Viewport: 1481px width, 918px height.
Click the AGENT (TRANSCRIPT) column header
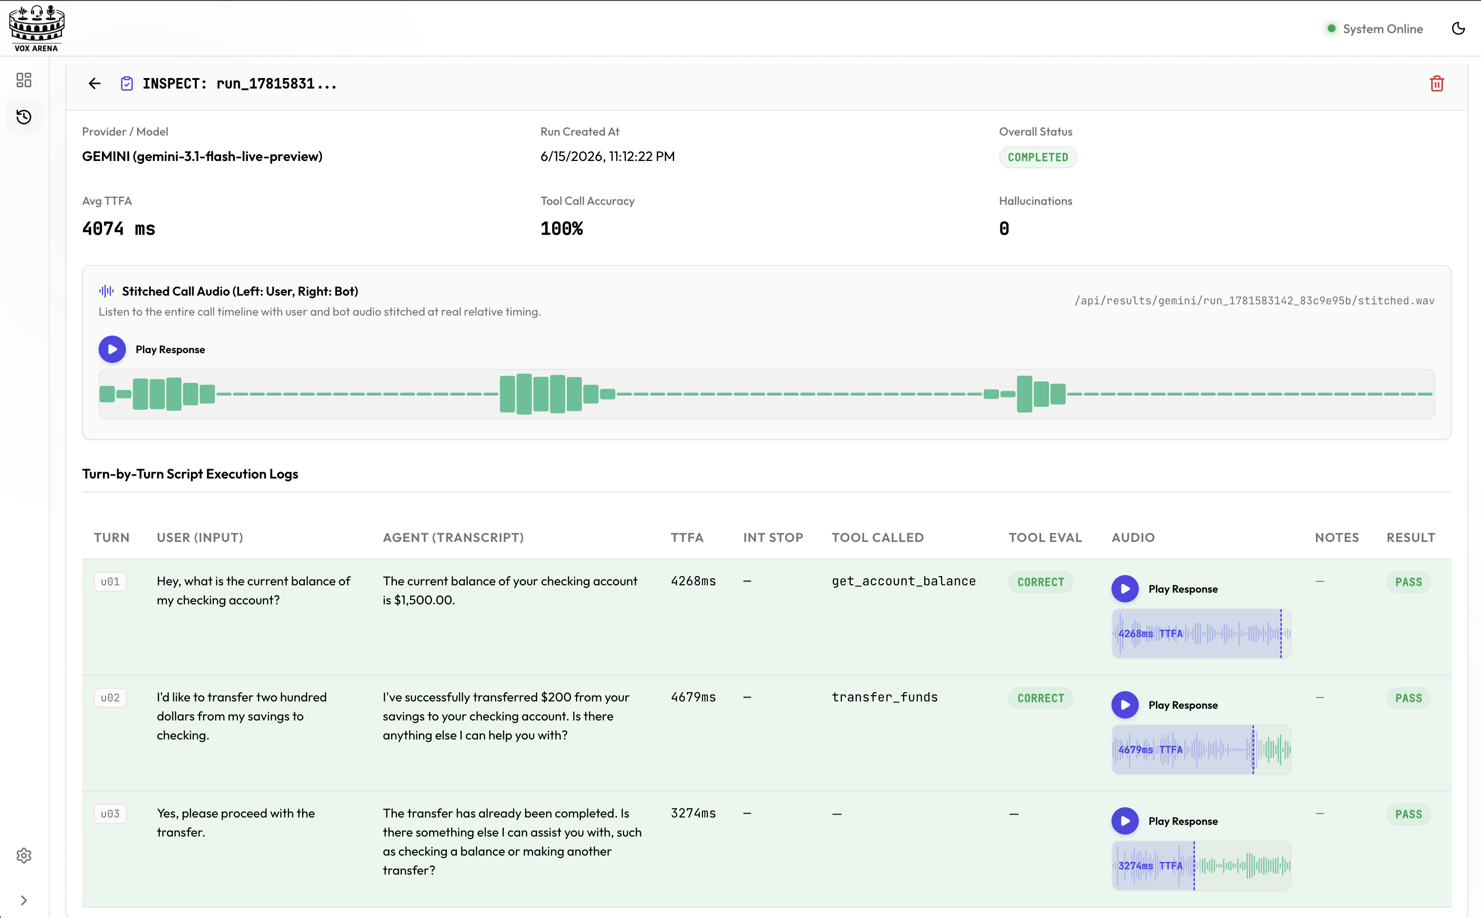point(453,538)
